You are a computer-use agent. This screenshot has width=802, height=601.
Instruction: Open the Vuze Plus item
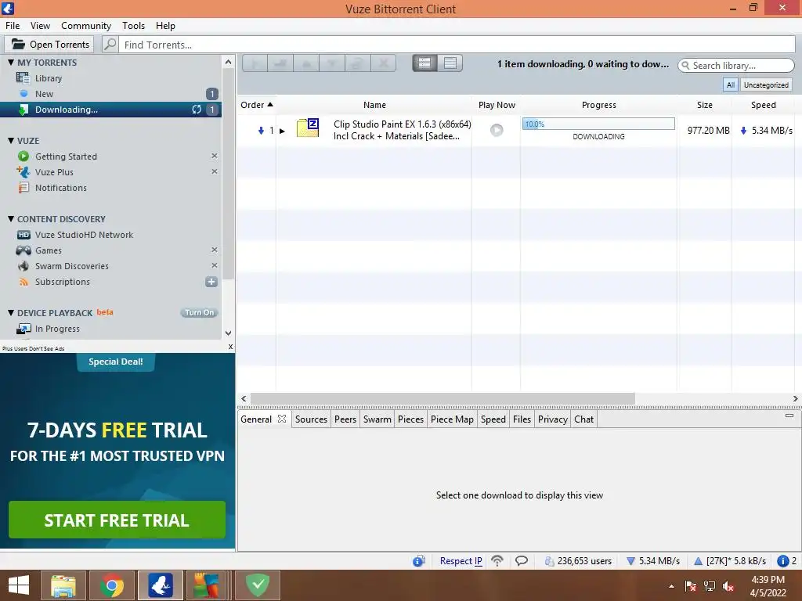click(54, 172)
